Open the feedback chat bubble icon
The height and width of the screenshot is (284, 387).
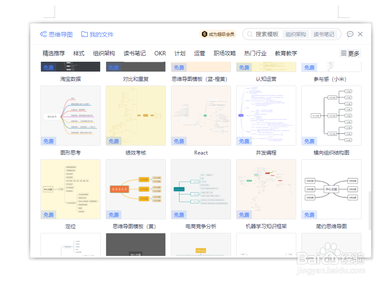[x=350, y=34]
